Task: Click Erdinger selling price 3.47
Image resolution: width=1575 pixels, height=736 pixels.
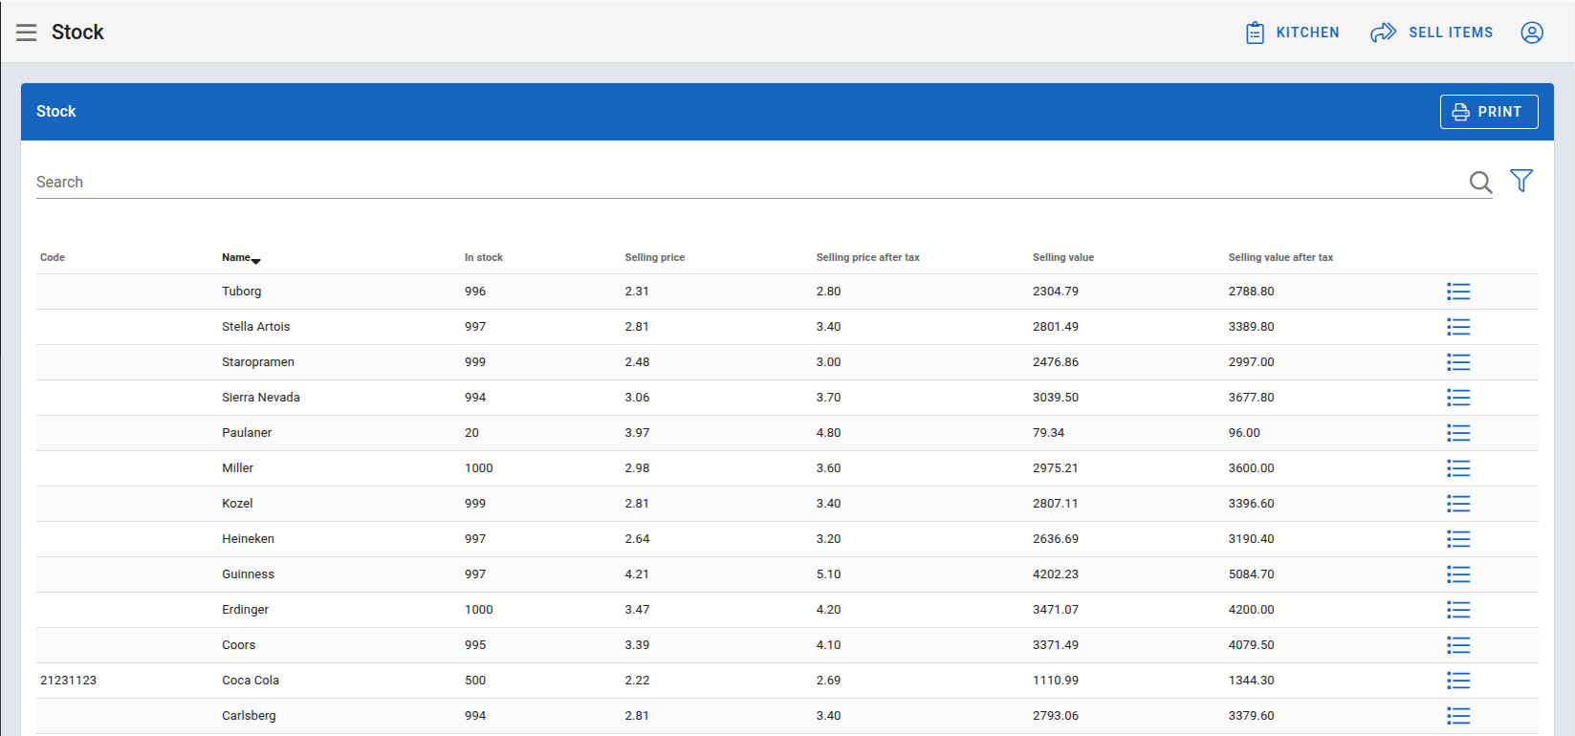Action: click(637, 610)
